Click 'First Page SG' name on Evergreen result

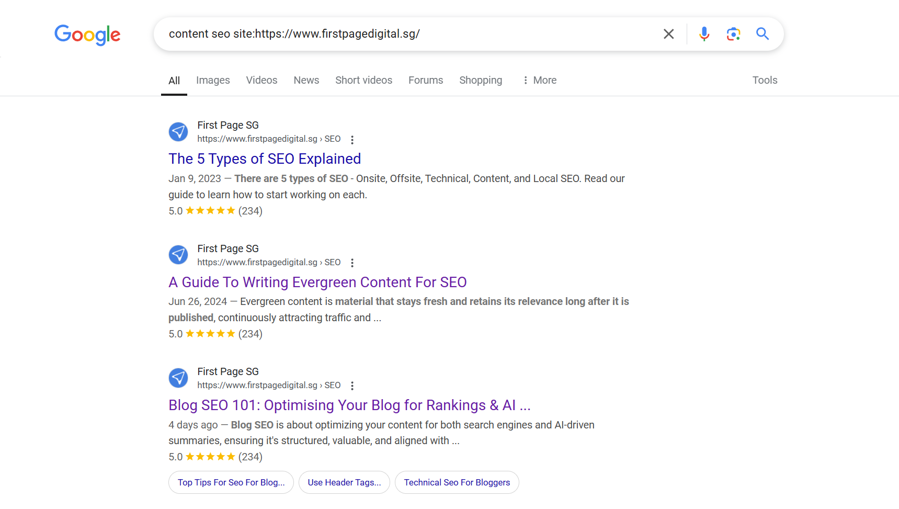click(x=228, y=248)
